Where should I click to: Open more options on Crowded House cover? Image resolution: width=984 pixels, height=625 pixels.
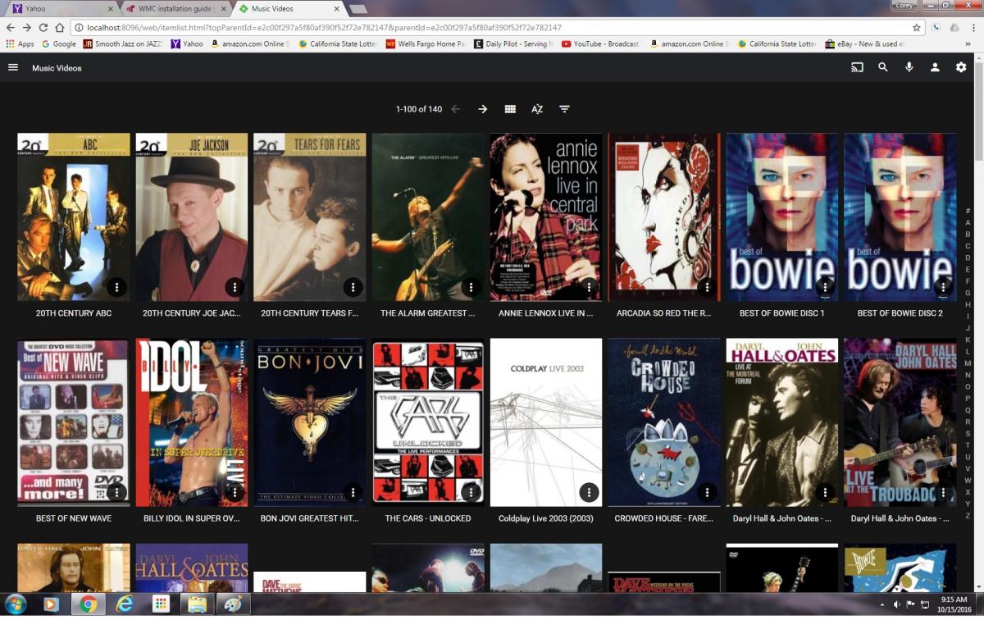point(707,492)
